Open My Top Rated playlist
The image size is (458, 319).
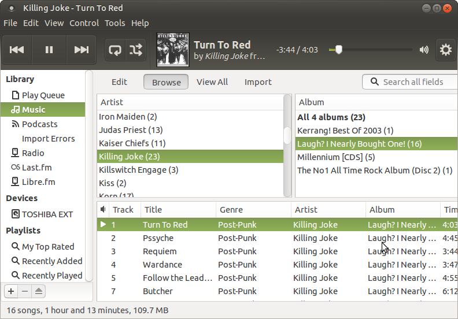coord(43,247)
